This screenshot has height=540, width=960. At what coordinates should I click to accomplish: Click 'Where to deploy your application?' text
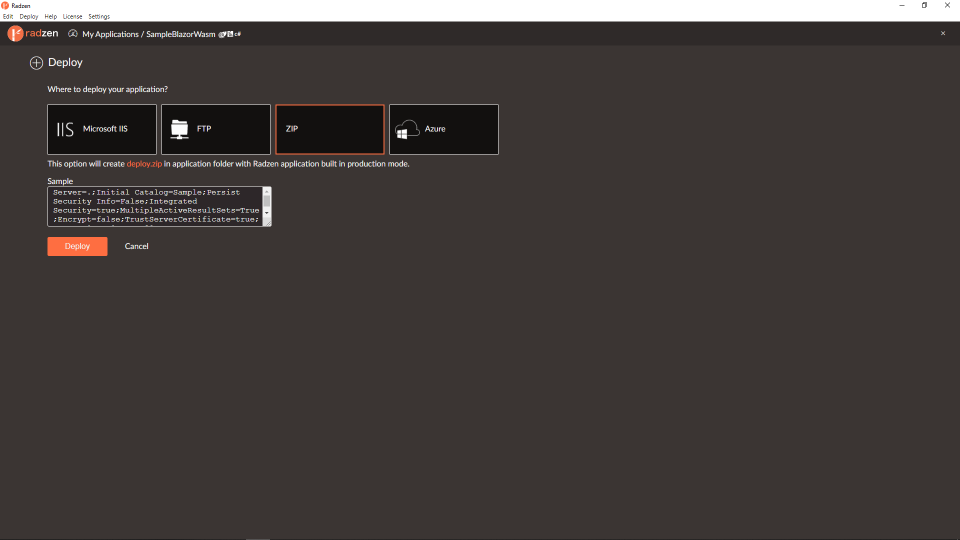107,89
